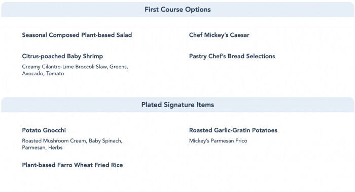355x192 pixels.
Task: Click the word Gnocchi heading
Action: (54, 130)
